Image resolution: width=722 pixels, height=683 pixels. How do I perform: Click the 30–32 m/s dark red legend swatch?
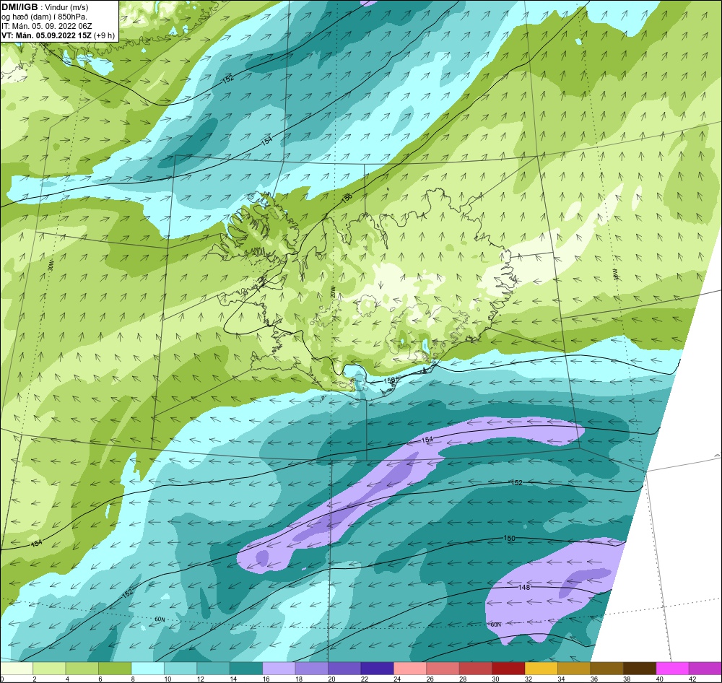tap(508, 669)
